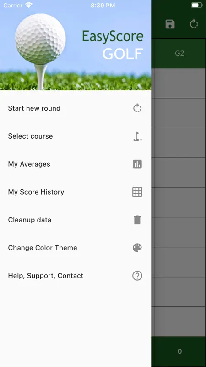Choose the Cleanup data option
The image size is (206, 367).
pyautogui.click(x=76, y=220)
